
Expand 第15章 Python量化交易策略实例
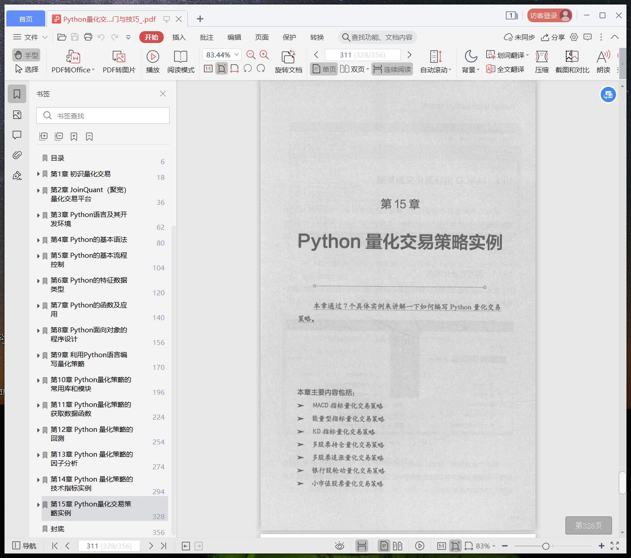coord(38,504)
